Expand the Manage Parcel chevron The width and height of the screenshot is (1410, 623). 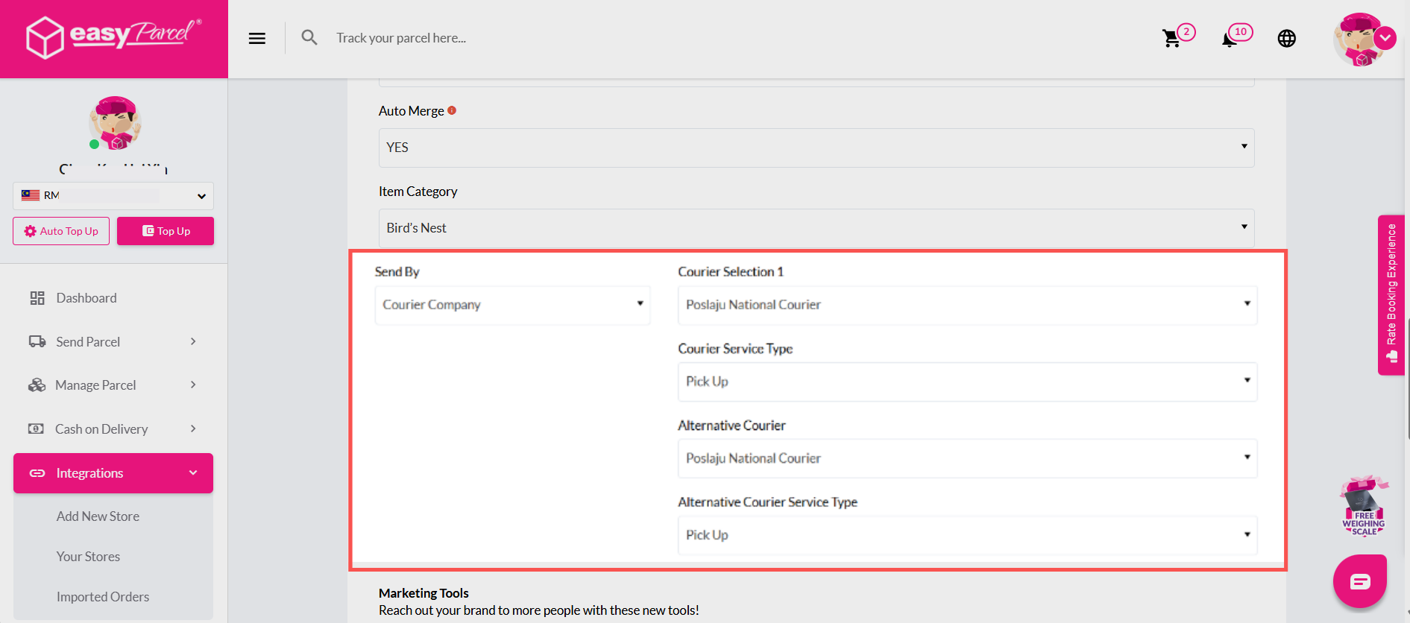[193, 385]
